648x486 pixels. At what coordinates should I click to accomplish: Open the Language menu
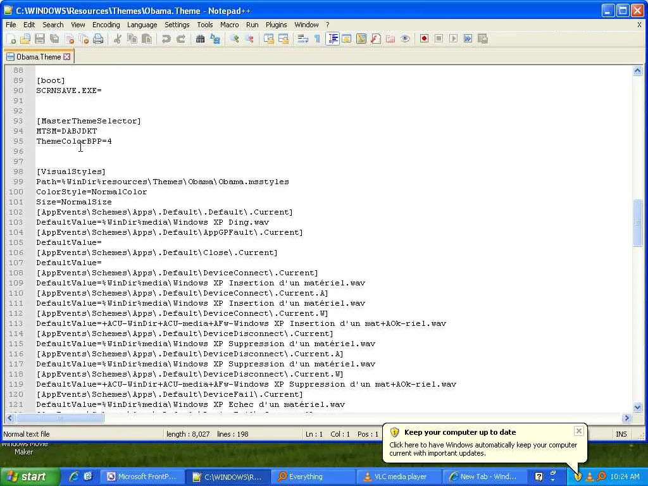pos(142,25)
